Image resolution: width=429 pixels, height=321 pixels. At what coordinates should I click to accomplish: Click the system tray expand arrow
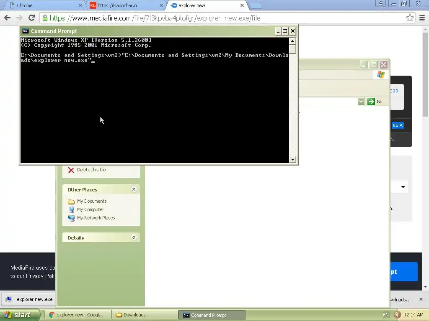click(x=397, y=315)
